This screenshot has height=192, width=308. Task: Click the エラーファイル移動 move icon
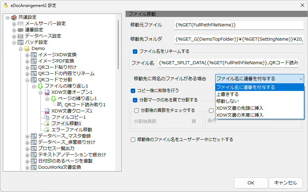[47, 130]
